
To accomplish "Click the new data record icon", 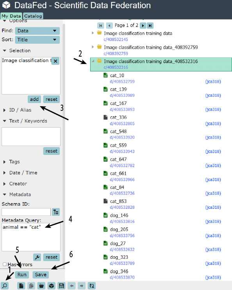I will coord(21,286).
